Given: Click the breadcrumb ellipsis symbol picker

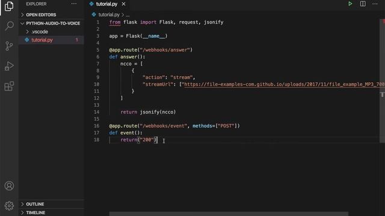Looking at the screenshot, I should point(128,15).
